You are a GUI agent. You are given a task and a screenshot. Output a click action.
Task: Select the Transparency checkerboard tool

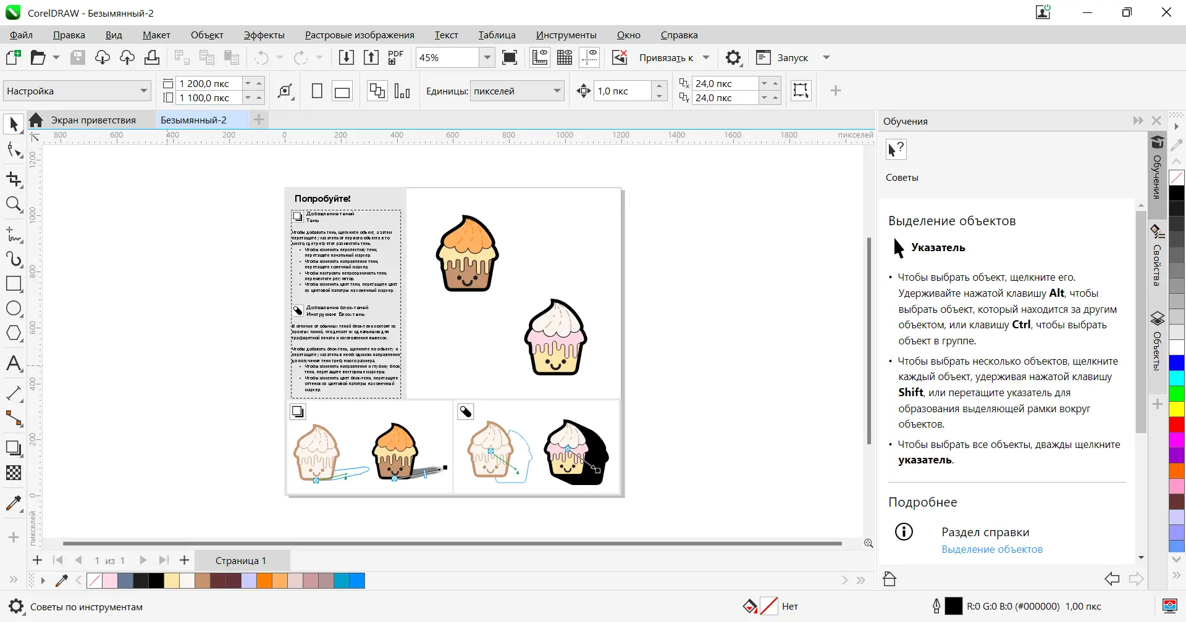[14, 473]
